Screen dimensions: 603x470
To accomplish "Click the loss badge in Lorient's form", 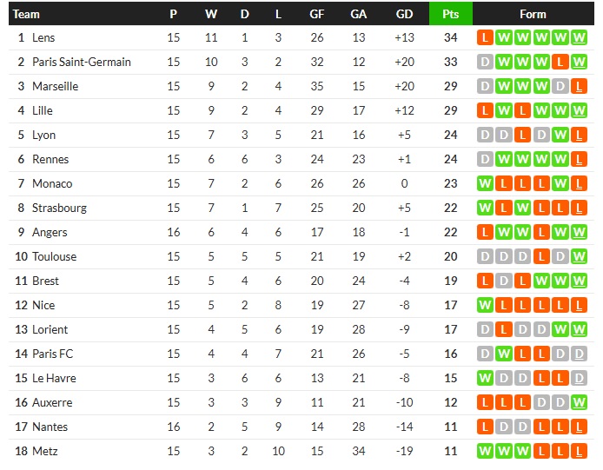I will pos(504,329).
